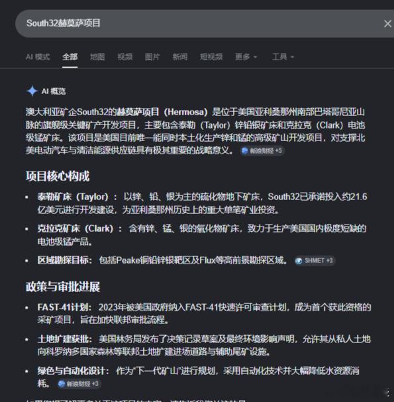Click the 政策与审批进展 heading
The image size is (394, 402).
(63, 287)
